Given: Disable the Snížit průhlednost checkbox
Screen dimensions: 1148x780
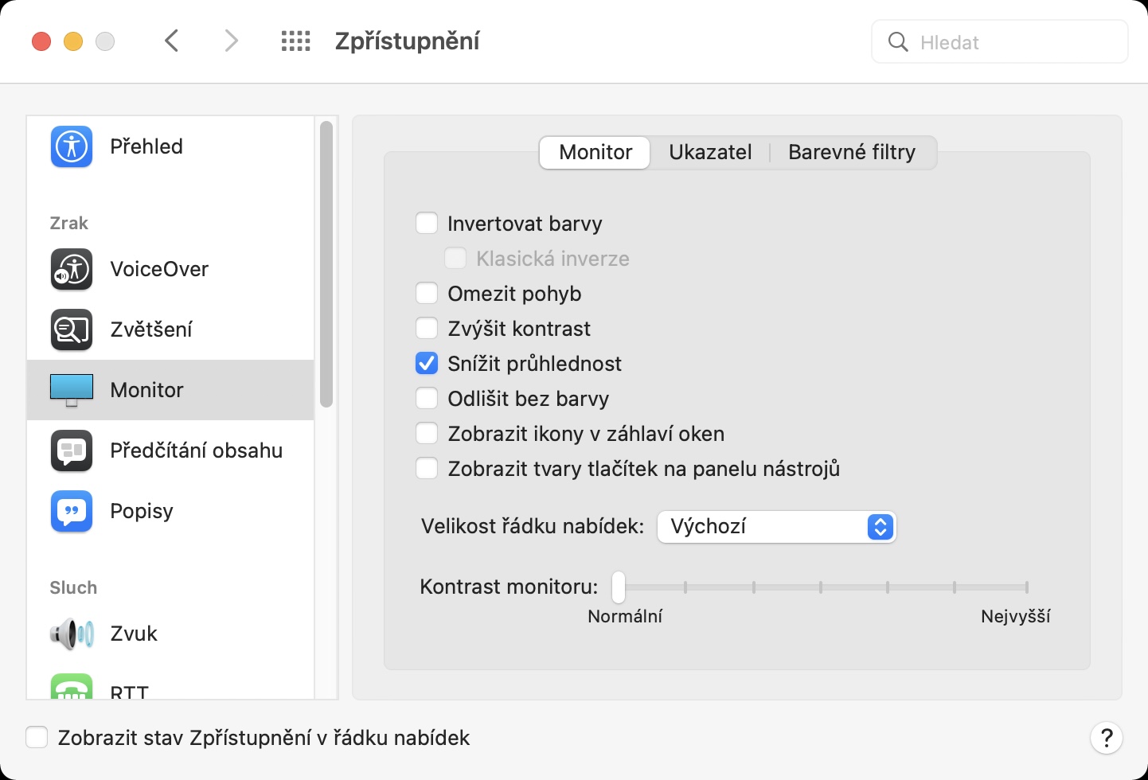Looking at the screenshot, I should tap(427, 364).
